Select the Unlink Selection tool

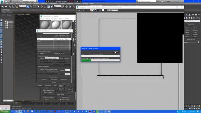pyautogui.click(x=13, y=7)
